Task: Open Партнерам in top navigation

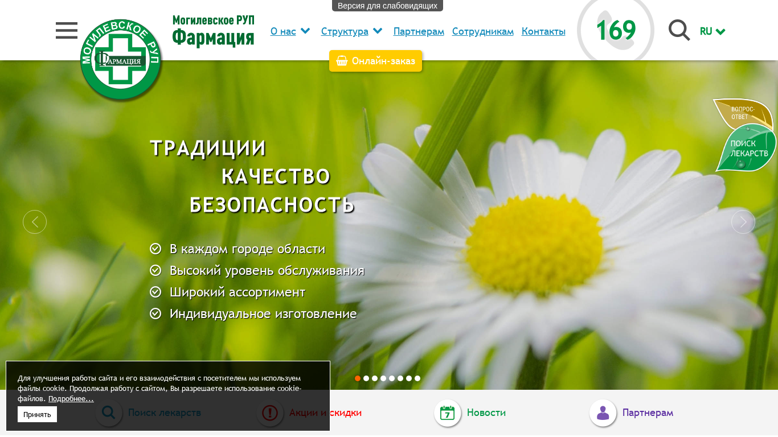Action: coord(419,31)
